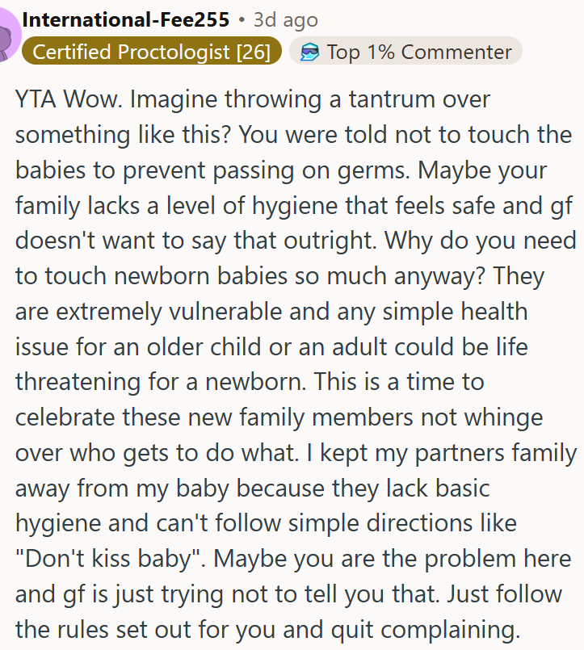Image resolution: width=584 pixels, height=650 pixels.
Task: Click the dot separator after the username
Action: [240, 19]
